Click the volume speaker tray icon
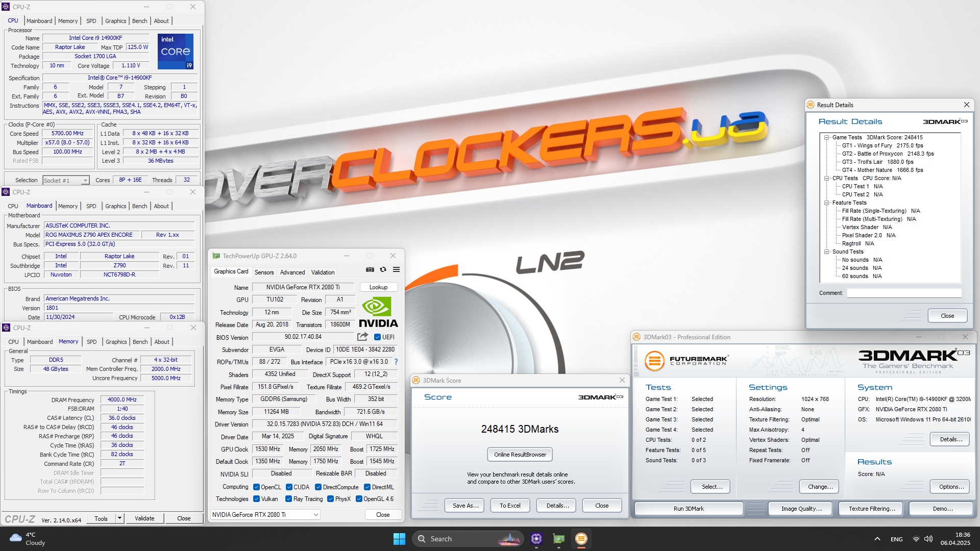The image size is (980, 551). point(928,539)
